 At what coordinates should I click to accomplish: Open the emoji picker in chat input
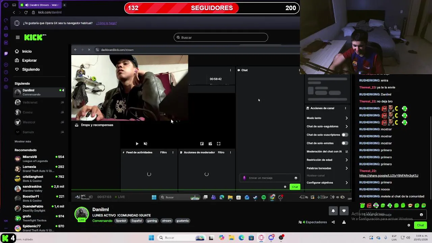click(x=421, y=215)
